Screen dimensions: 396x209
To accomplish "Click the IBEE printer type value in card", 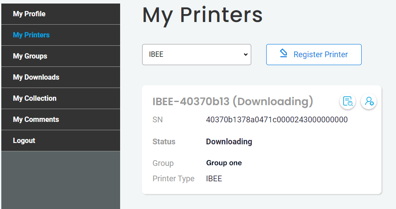I will click(214, 179).
